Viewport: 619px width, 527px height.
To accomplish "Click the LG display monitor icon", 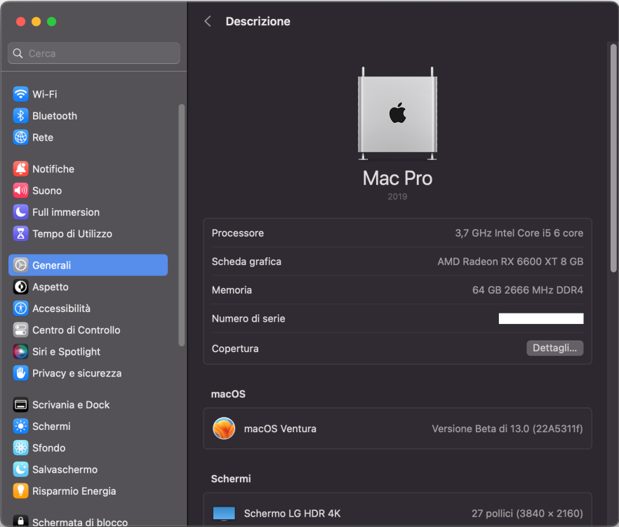I will click(x=224, y=513).
